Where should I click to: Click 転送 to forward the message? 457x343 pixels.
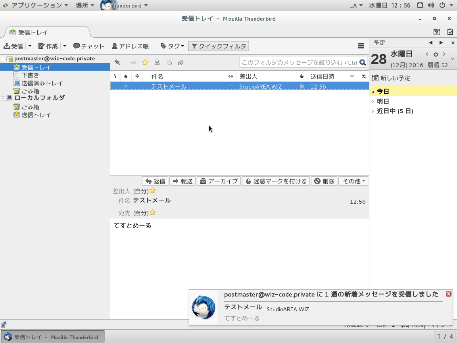(182, 181)
